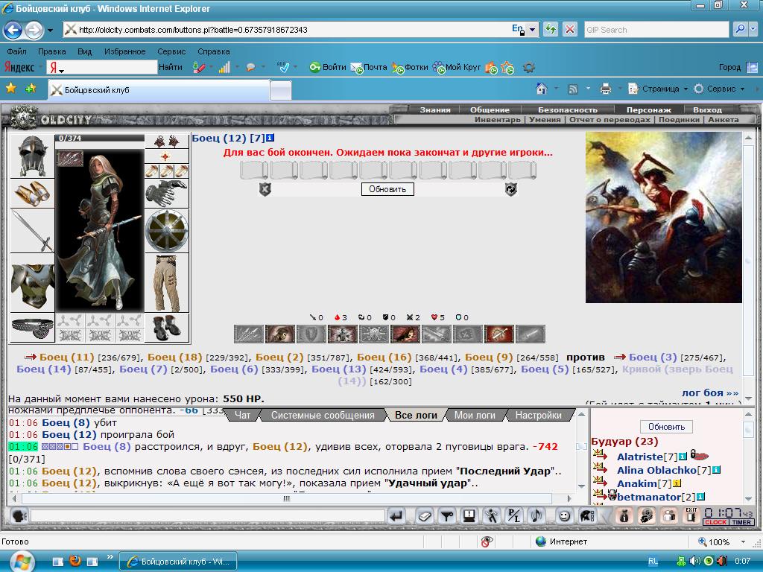Open the Избранное menu

pos(124,51)
